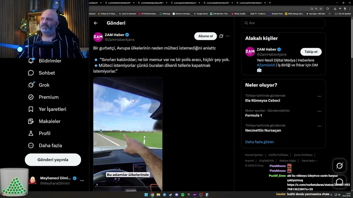Click ZAM Haber avatar in Alakalı kişiler
Viewport: 353px width, 198px height.
(250, 52)
